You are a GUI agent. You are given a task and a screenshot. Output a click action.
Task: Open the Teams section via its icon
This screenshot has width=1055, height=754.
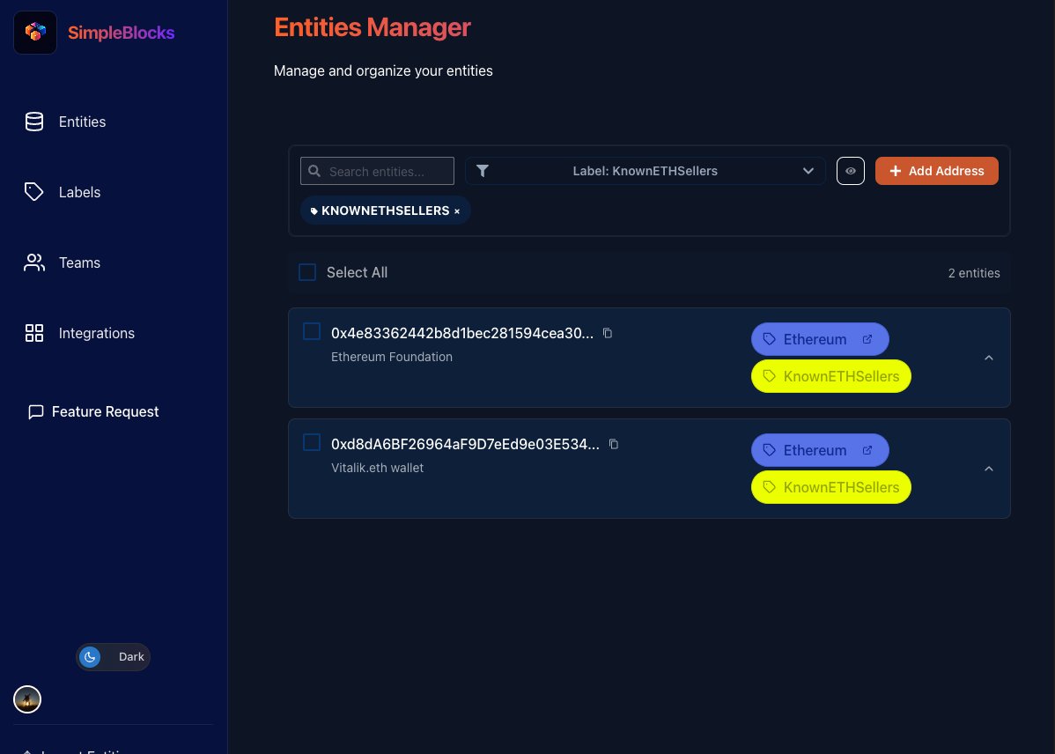click(x=34, y=262)
